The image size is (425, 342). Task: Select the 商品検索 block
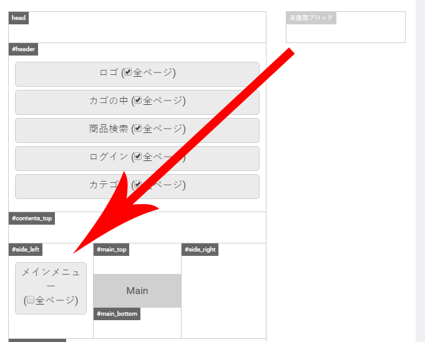tap(137, 130)
